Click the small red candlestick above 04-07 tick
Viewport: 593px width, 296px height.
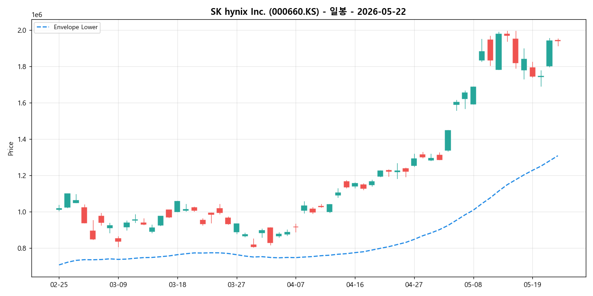tap(296, 227)
